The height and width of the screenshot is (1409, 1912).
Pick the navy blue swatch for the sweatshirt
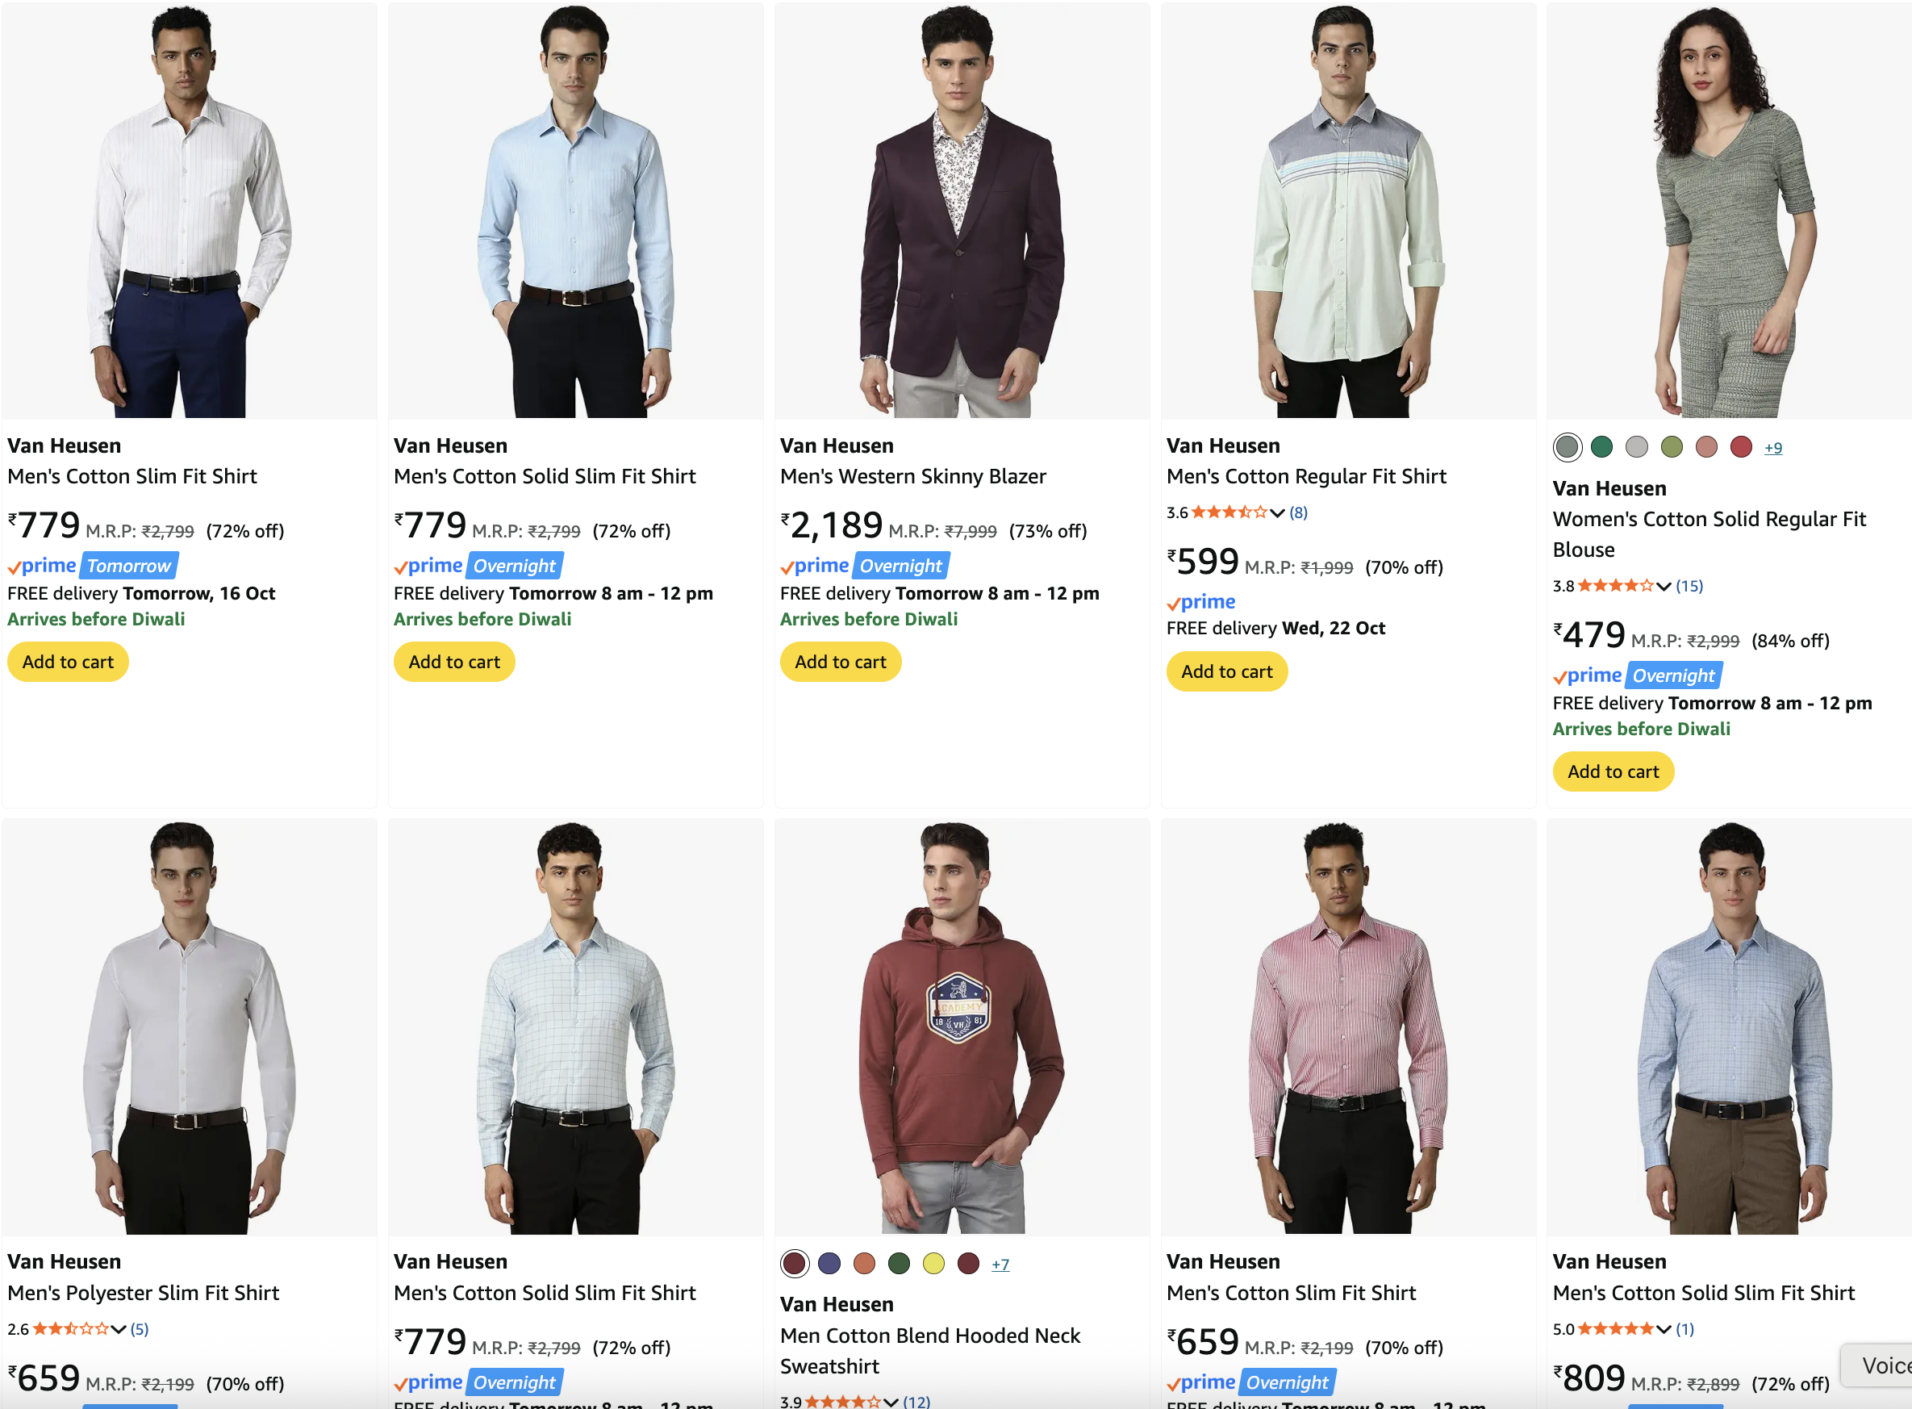pyautogui.click(x=829, y=1263)
